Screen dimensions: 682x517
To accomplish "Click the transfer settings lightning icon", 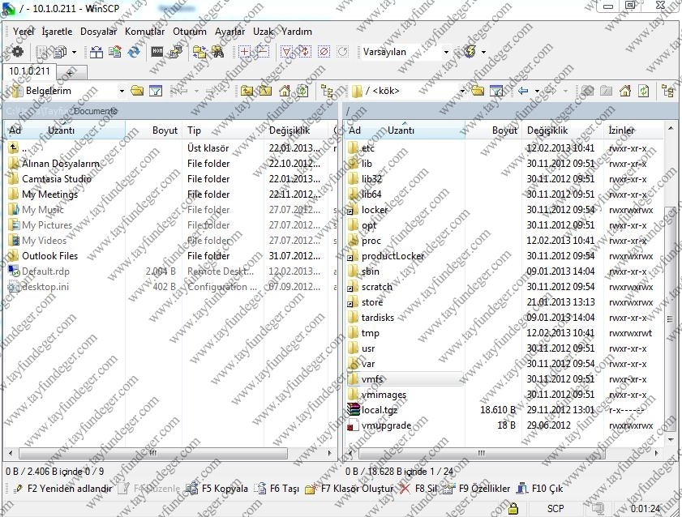I will point(470,52).
